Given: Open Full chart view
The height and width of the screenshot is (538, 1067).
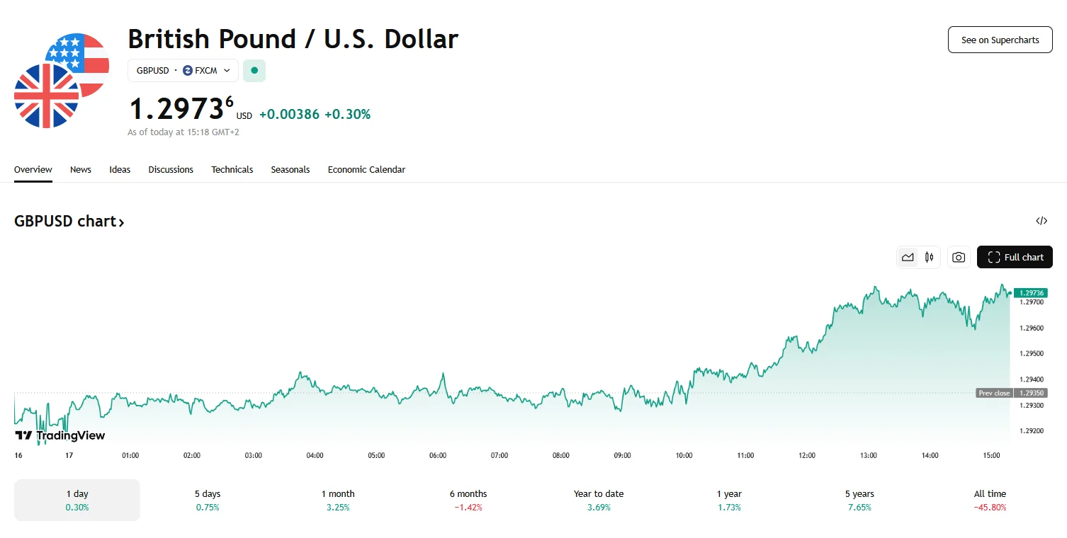Looking at the screenshot, I should click(x=1015, y=258).
